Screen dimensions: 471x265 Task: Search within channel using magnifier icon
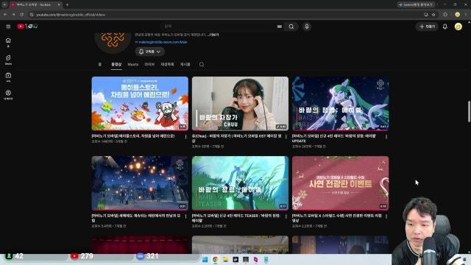202,64
